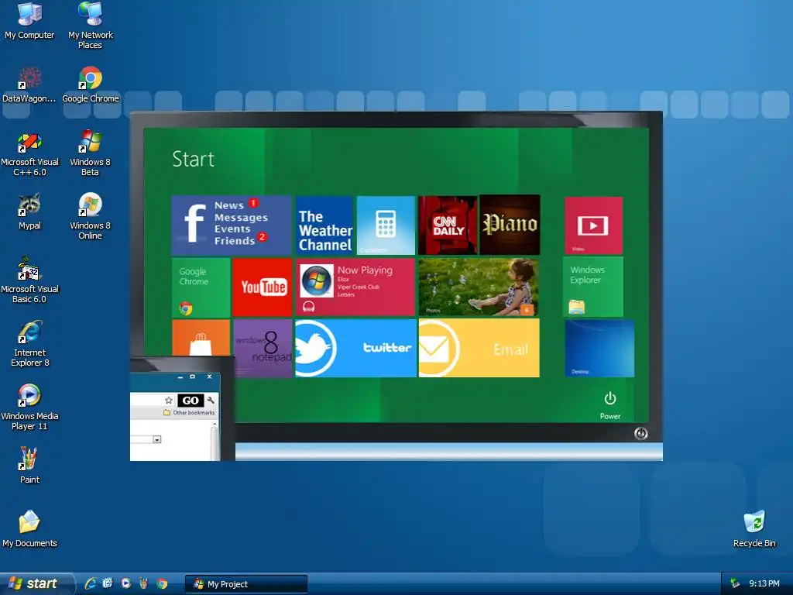Image resolution: width=793 pixels, height=595 pixels.
Task: Expand the dropdown arrow in small browser page
Action: [157, 440]
